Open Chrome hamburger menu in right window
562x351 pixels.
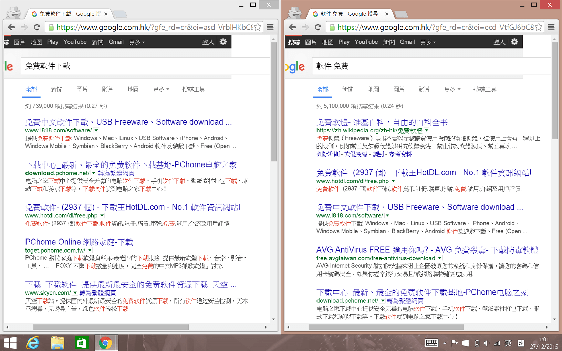point(551,27)
